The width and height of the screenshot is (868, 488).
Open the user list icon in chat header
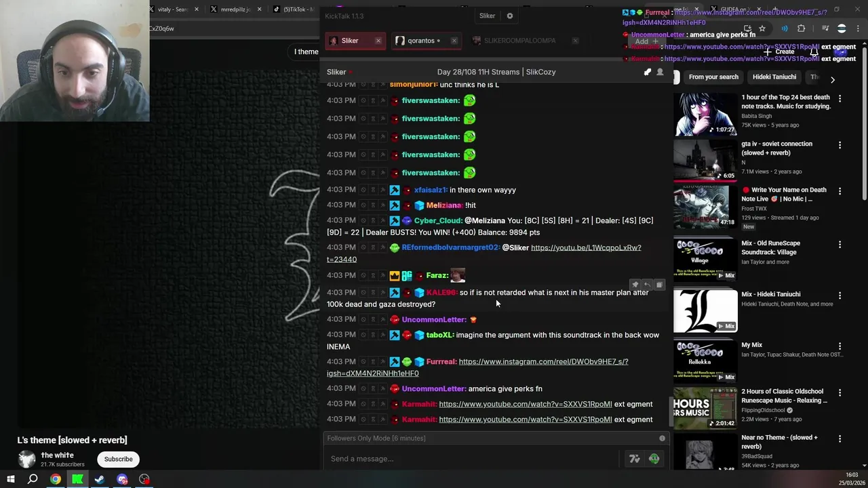point(660,72)
